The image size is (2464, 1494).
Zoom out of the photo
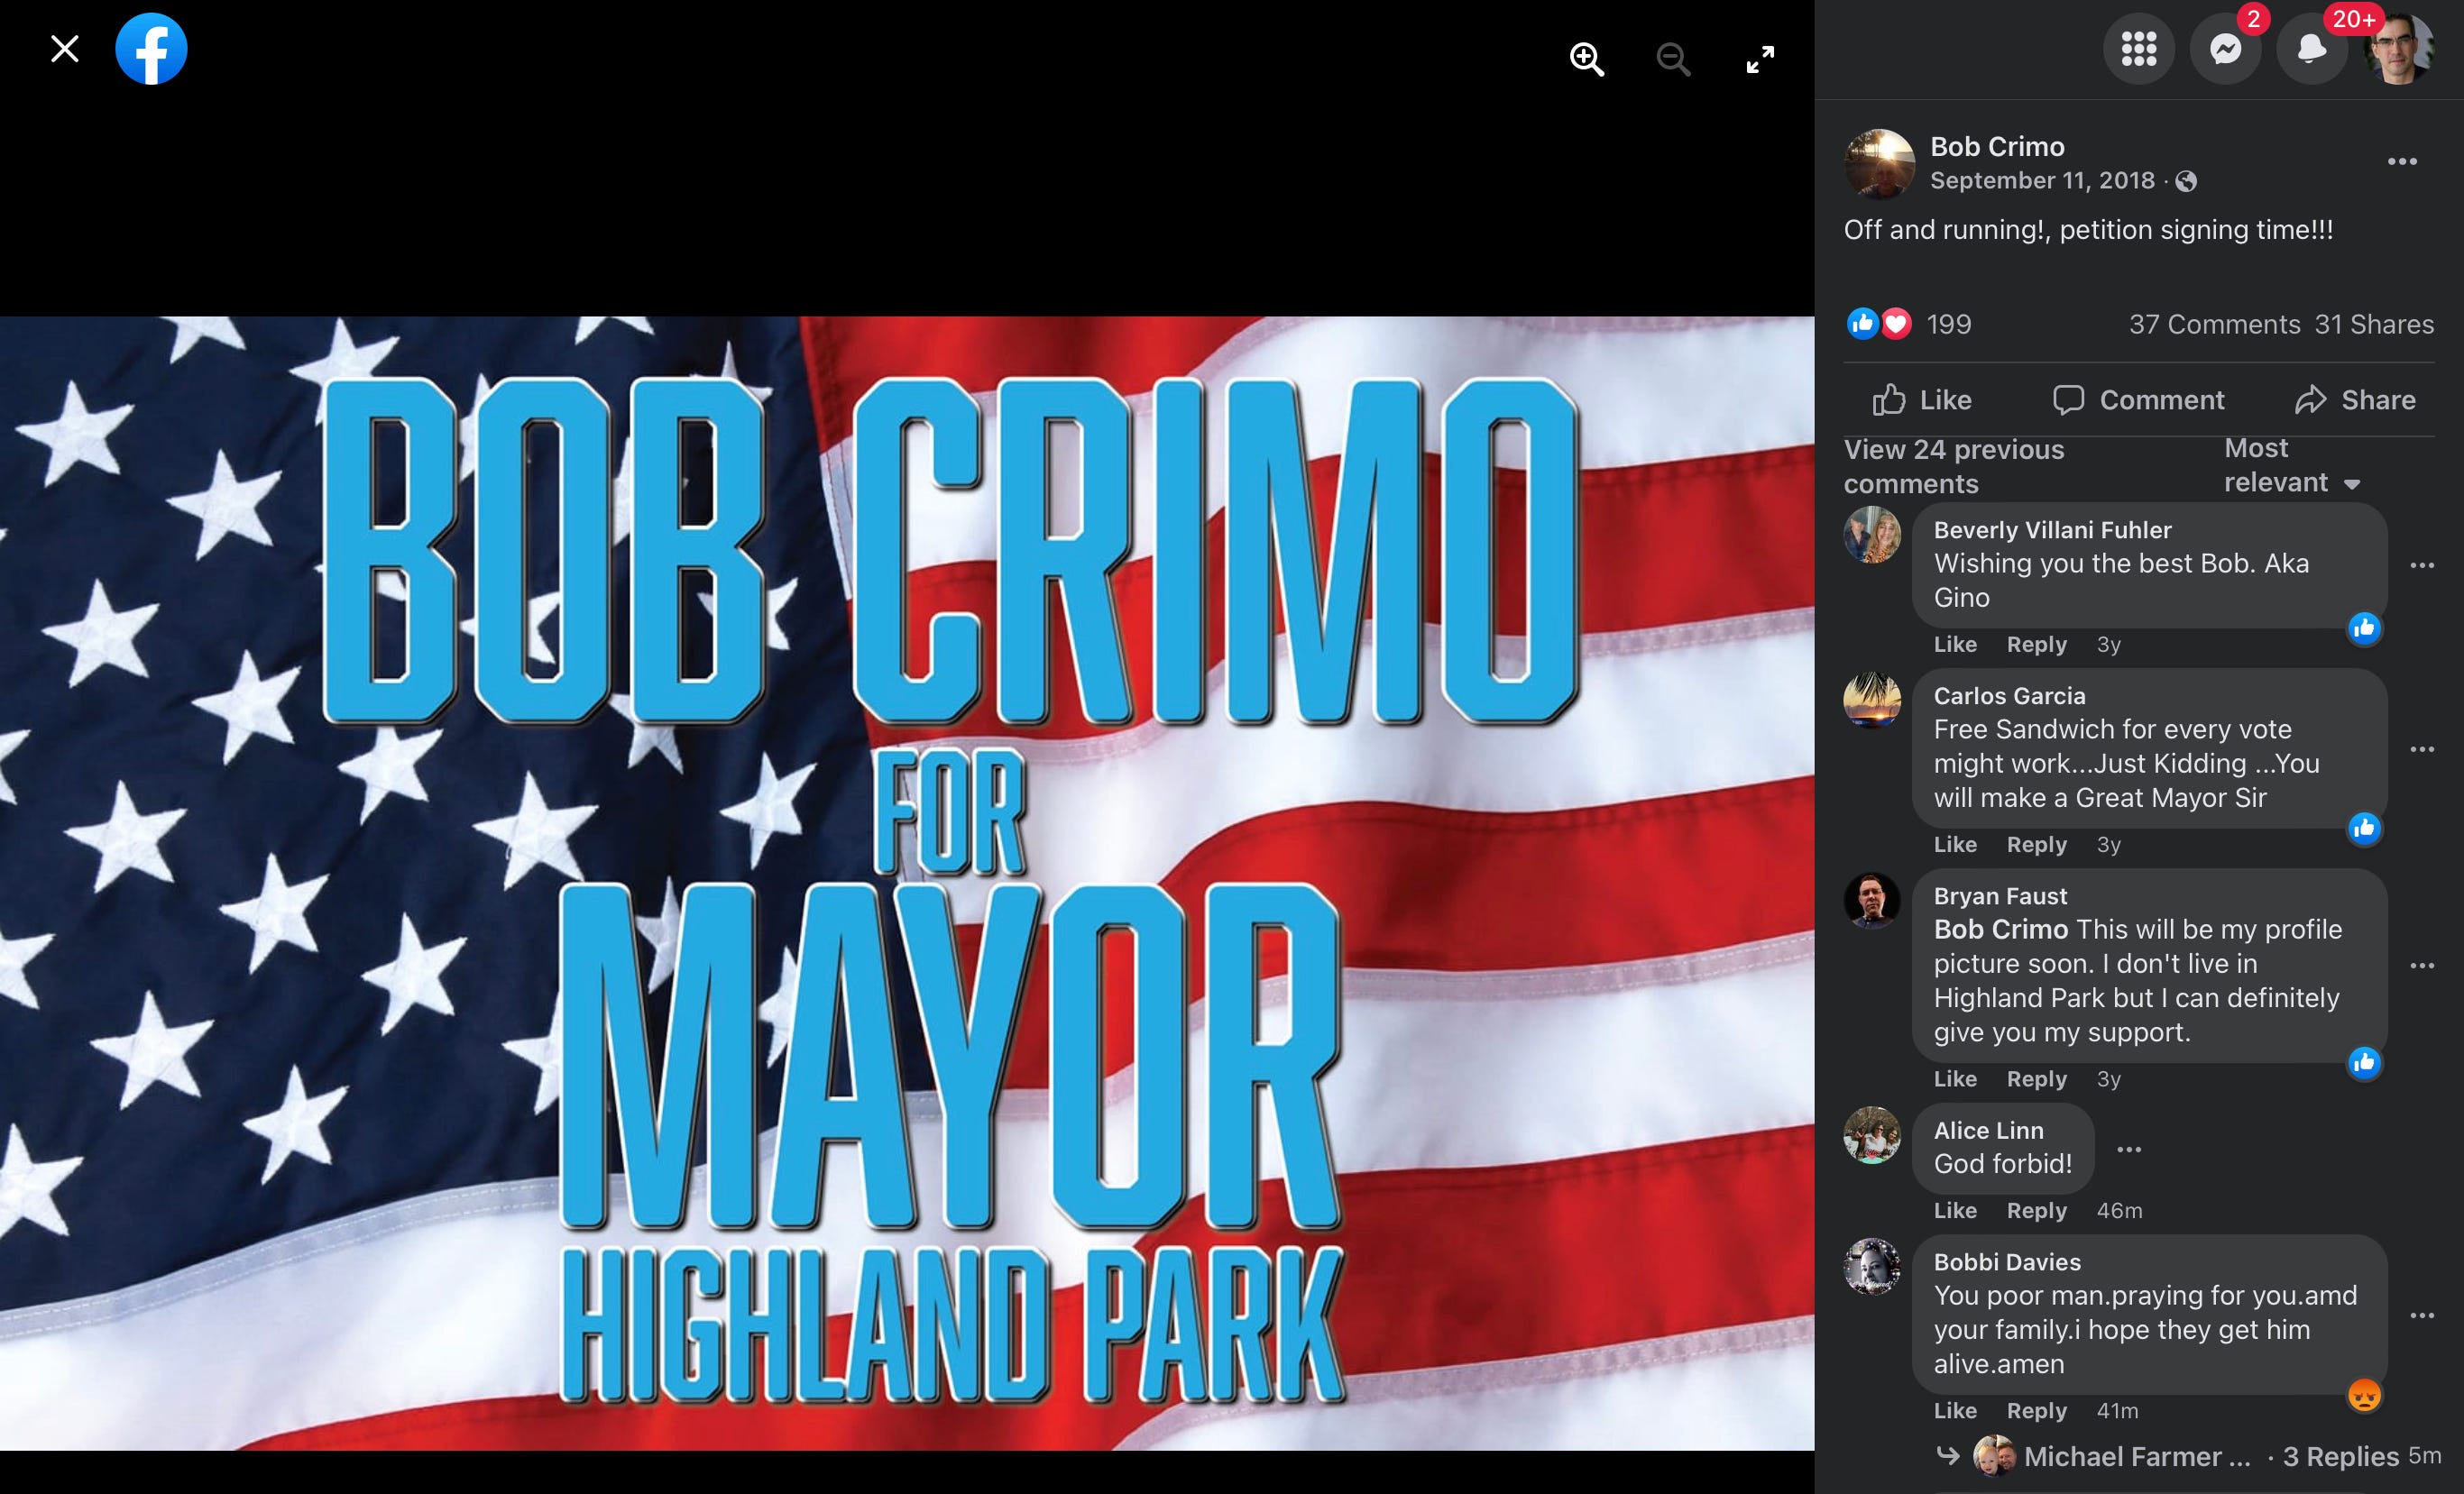coord(1673,59)
